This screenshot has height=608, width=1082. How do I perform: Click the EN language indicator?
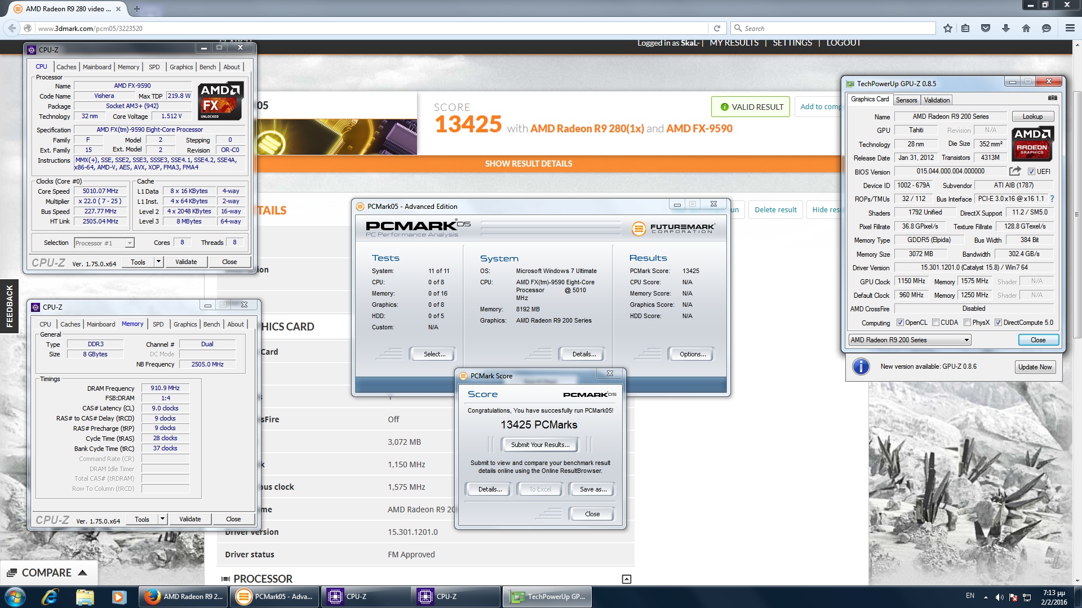pos(970,596)
